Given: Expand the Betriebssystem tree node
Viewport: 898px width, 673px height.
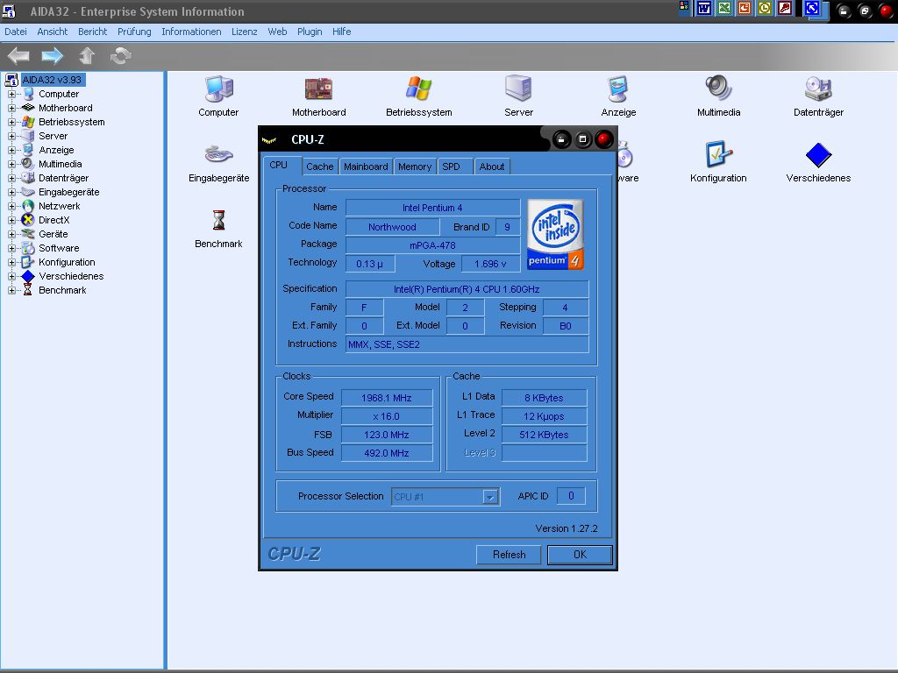Looking at the screenshot, I should [11, 122].
